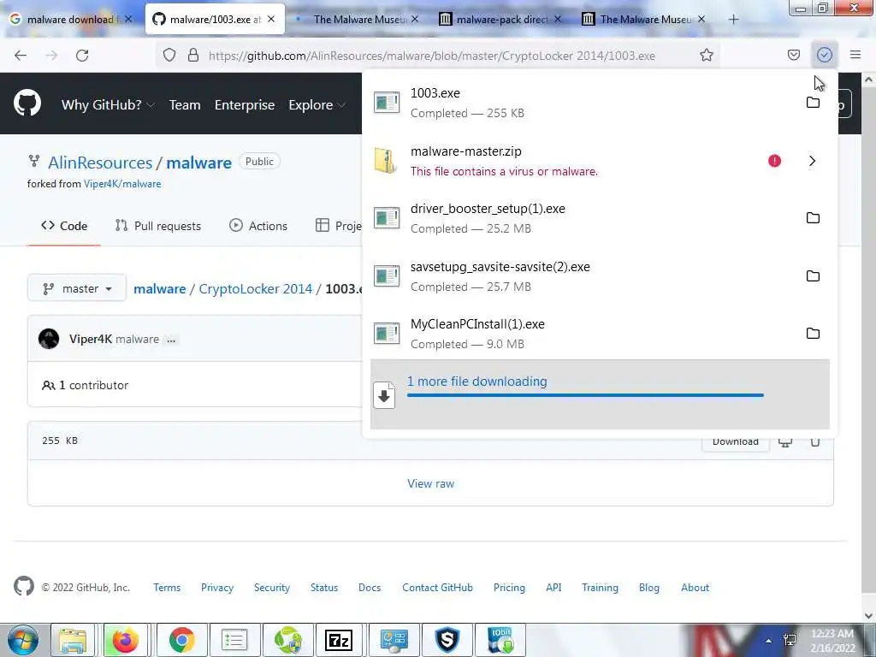The image size is (876, 657).
Task: Click the Team header link
Action: [x=185, y=104]
